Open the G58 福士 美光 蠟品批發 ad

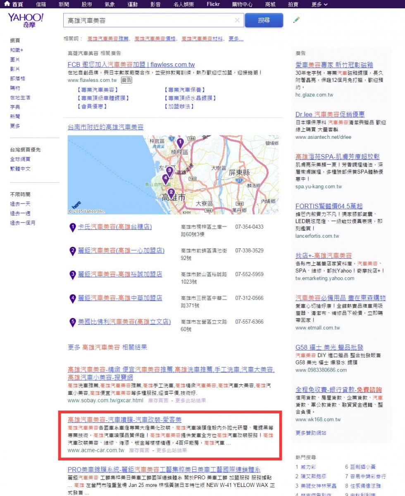click(329, 347)
